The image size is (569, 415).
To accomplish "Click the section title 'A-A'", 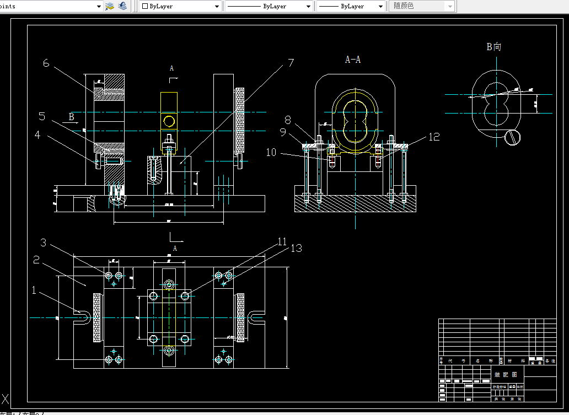I will click(353, 60).
